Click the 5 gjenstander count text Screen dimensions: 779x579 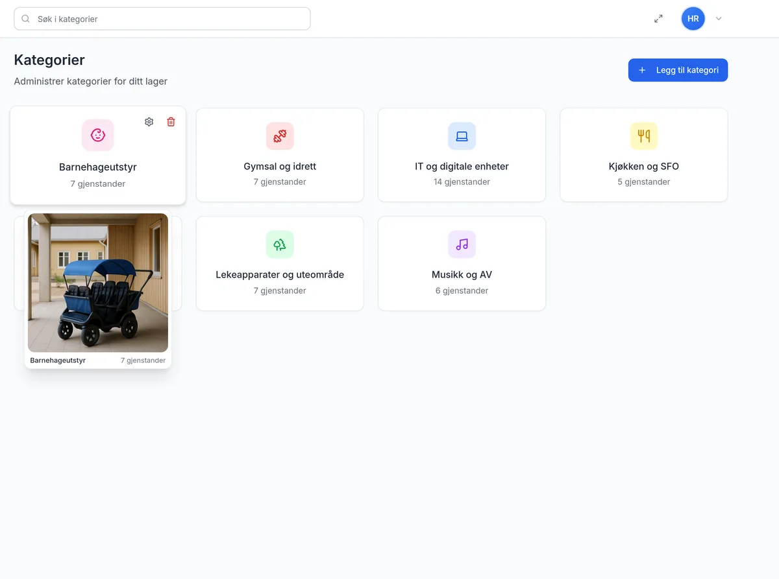coord(644,182)
